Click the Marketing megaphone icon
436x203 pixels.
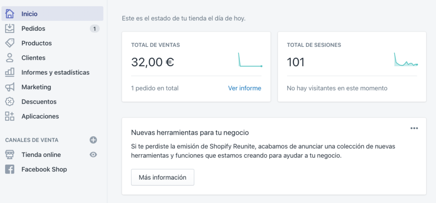10,87
